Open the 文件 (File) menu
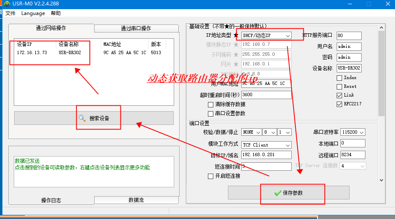Viewport: 395px width, 219px height. (10, 13)
